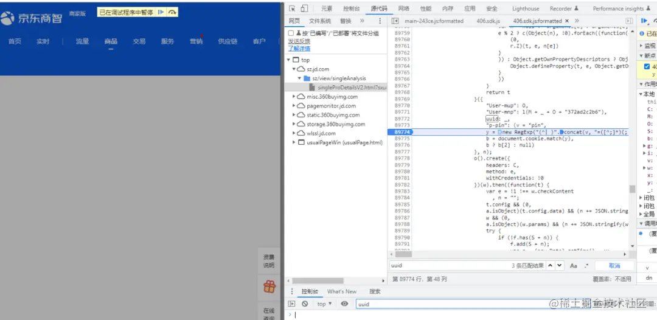
Task: Open console context top dropdown
Action: click(324, 304)
